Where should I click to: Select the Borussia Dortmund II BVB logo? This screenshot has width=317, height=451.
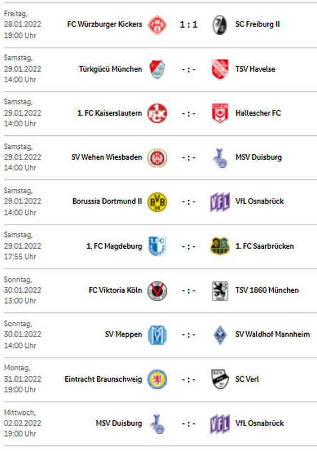[157, 202]
